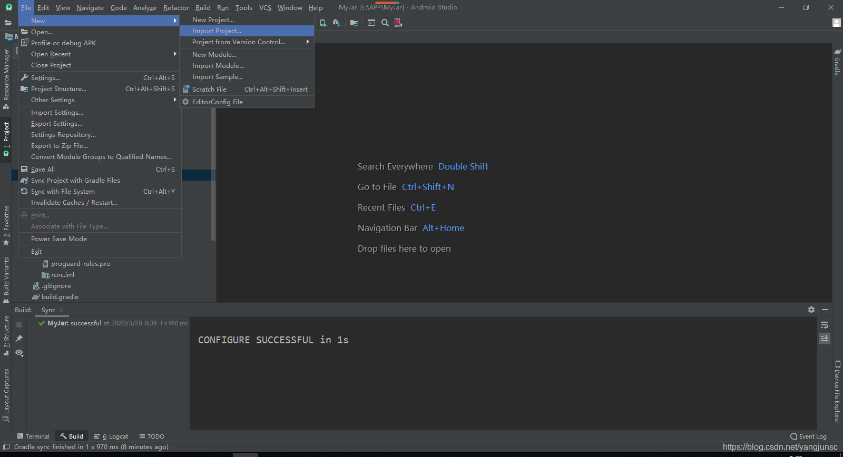This screenshot has width=843, height=457.
Task: Open the eye view-options dropdown
Action: click(x=19, y=353)
